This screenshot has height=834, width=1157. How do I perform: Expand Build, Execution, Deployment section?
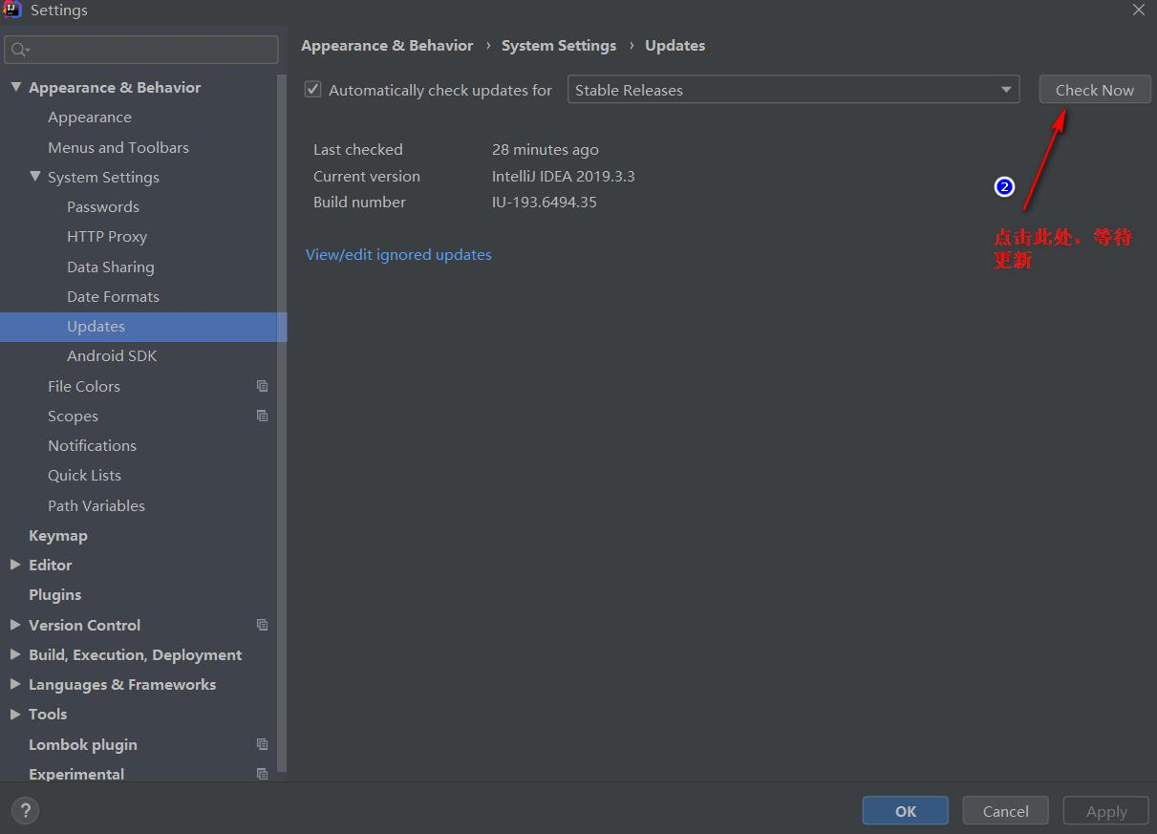click(15, 654)
